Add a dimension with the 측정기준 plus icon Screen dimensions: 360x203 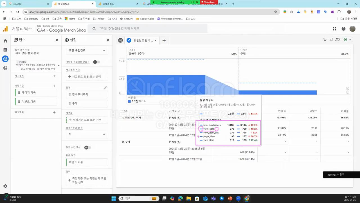coord(54,86)
